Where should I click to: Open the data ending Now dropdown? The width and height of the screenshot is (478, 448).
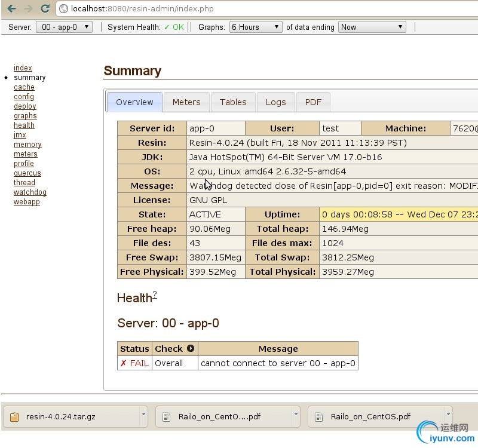point(372,27)
